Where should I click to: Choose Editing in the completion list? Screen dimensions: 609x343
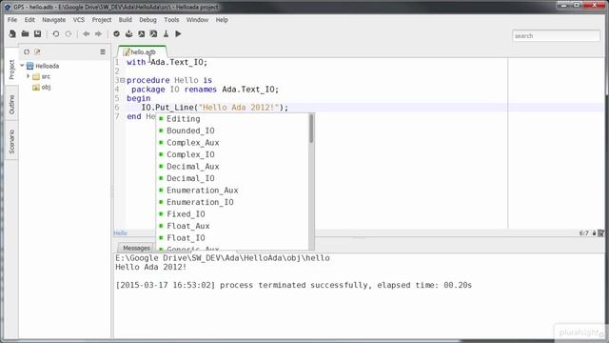(232, 119)
